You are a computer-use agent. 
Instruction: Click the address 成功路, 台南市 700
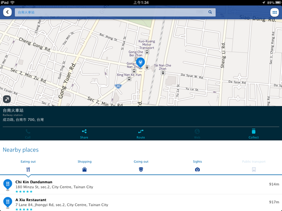(x=23, y=120)
